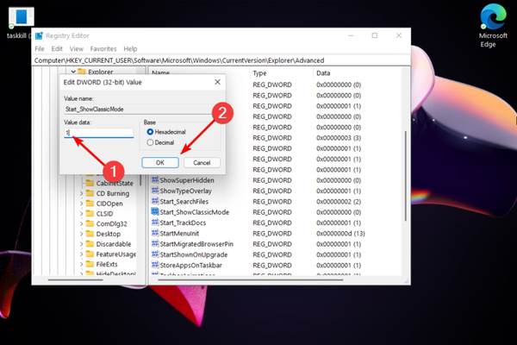
Task: Click the CIDOpen folder icon
Action: pos(90,204)
